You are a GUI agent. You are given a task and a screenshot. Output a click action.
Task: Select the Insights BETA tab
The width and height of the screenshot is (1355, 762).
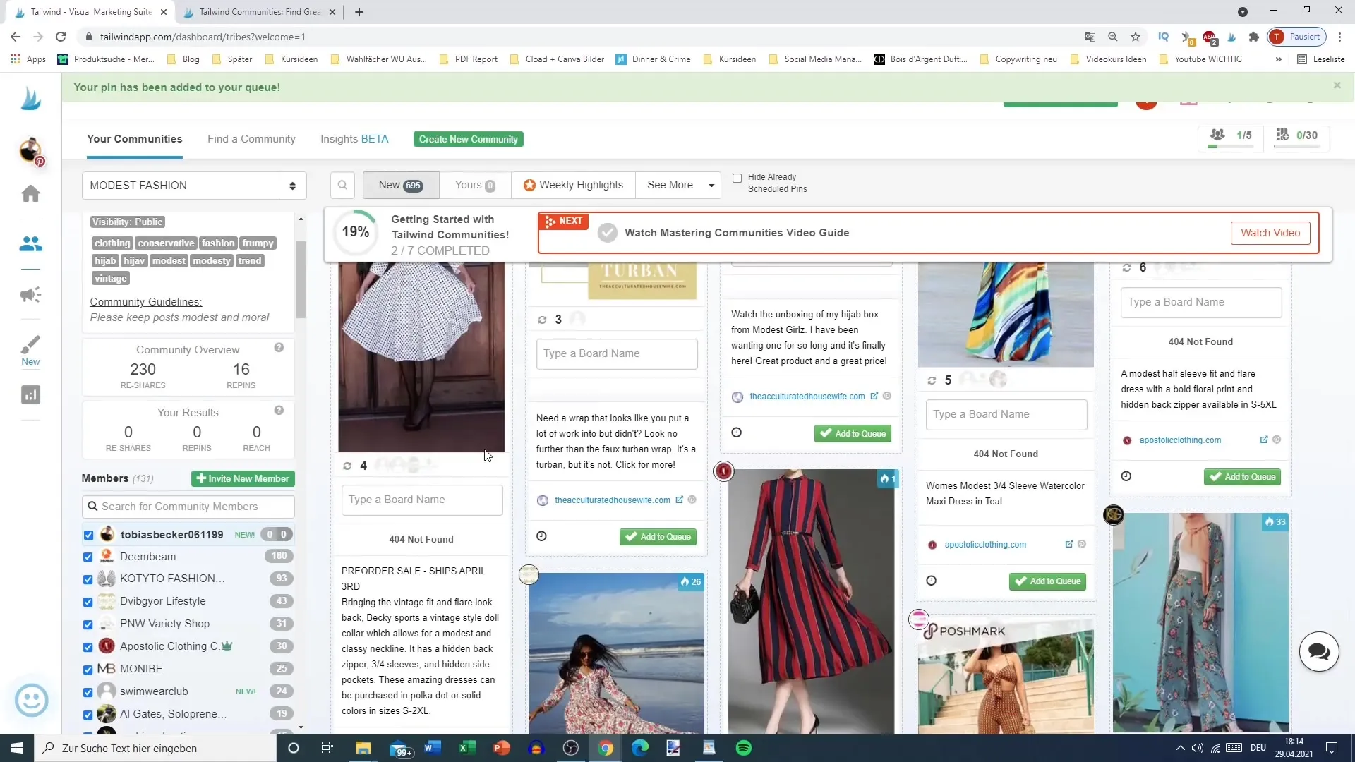[x=354, y=138]
